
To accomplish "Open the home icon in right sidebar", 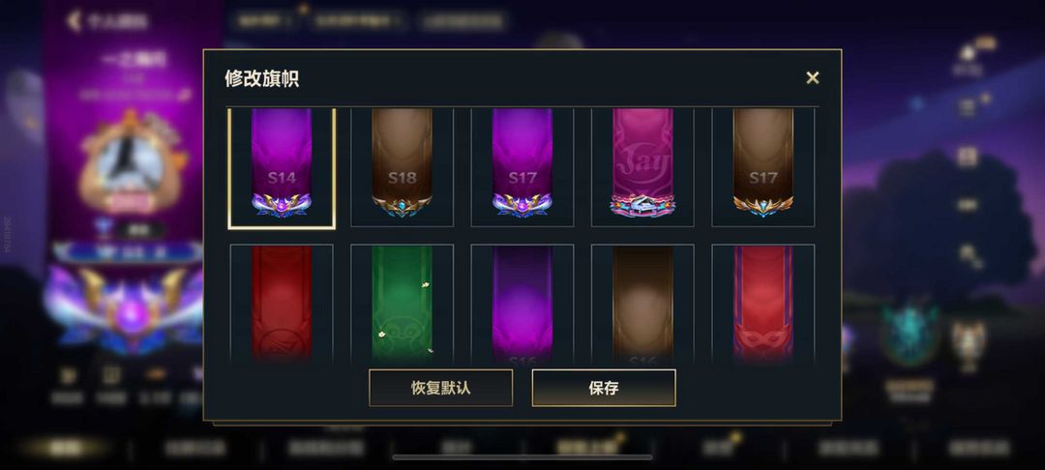I will pyautogui.click(x=967, y=53).
